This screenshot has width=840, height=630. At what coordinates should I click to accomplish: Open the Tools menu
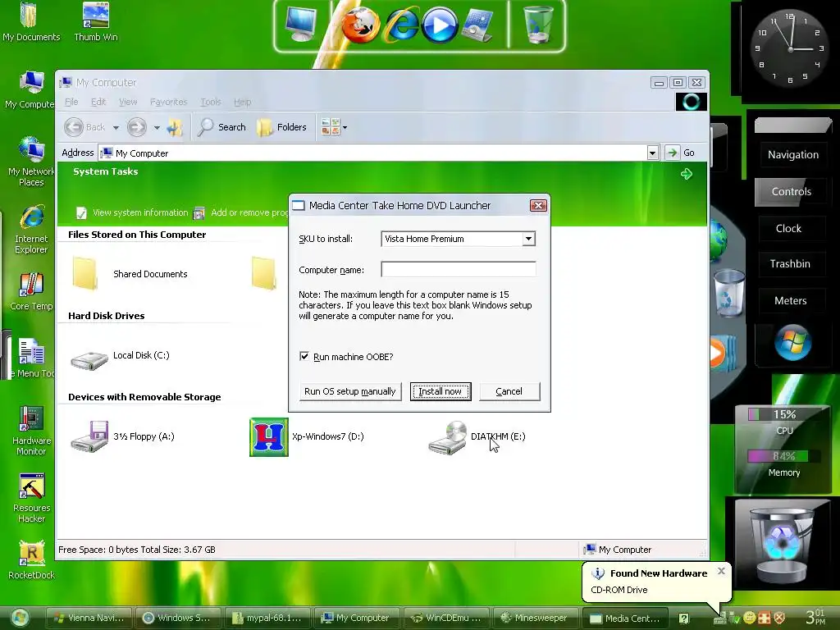[x=211, y=102]
